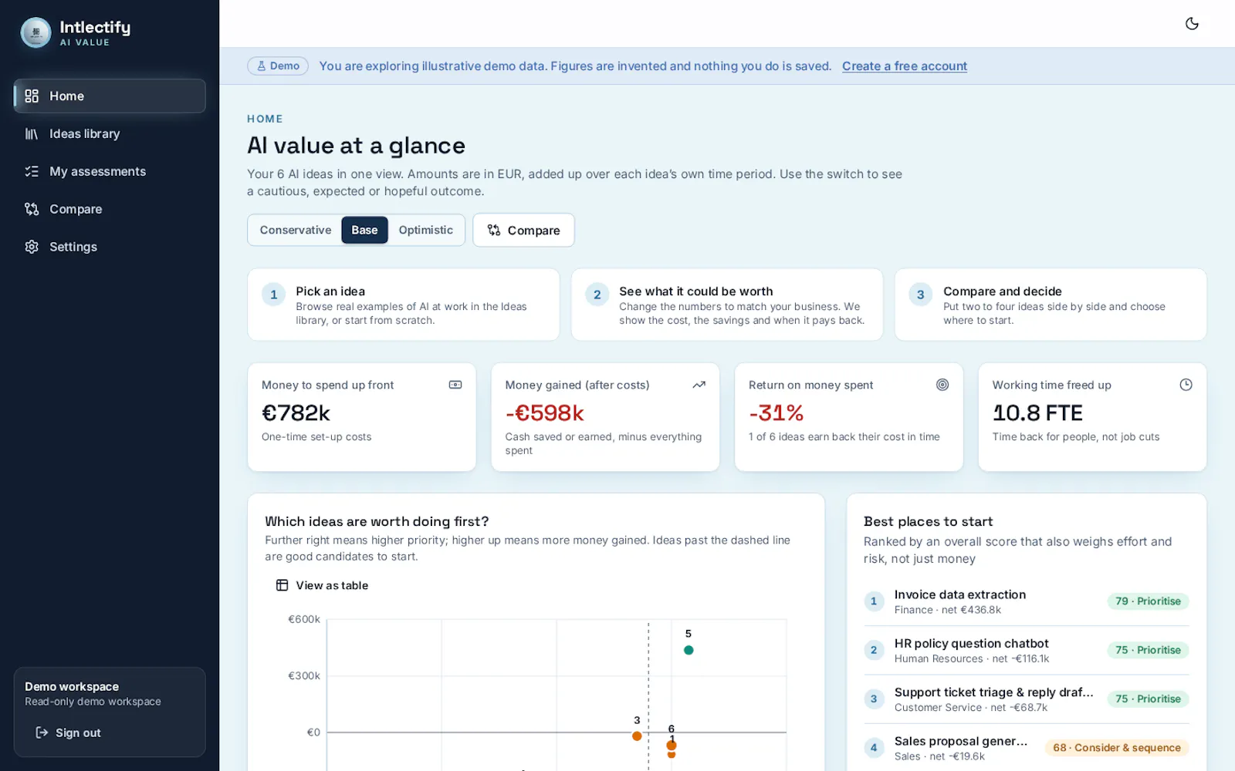
Task: Click the -€598k money gained value
Action: point(544,413)
